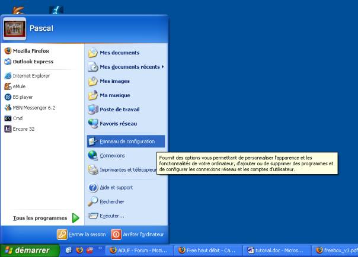The width and height of the screenshot is (358, 257).
Task: Open Mozilla Firefox from pinned list
Action: click(42, 50)
